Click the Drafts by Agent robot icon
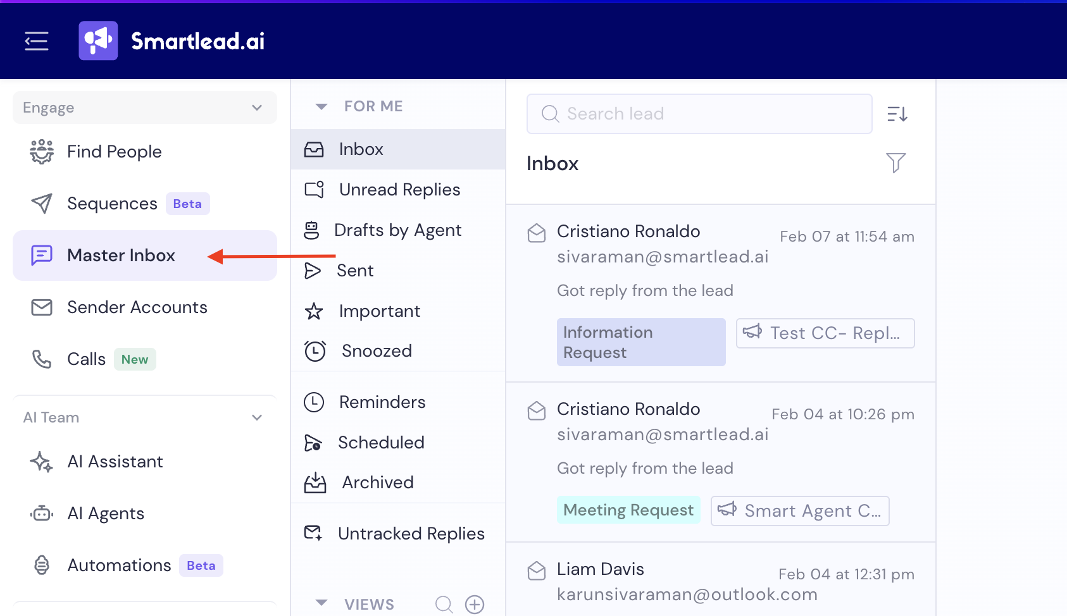The image size is (1067, 616). coord(311,230)
